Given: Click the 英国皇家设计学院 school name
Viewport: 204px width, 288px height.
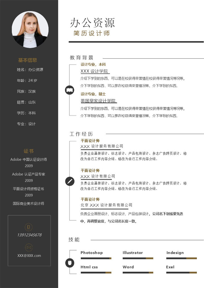Looking at the screenshot, I should pyautogui.click(x=98, y=101).
